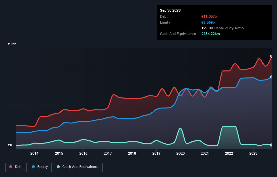Click the Cash And Equivalents tooltip label

pyautogui.click(x=178, y=34)
